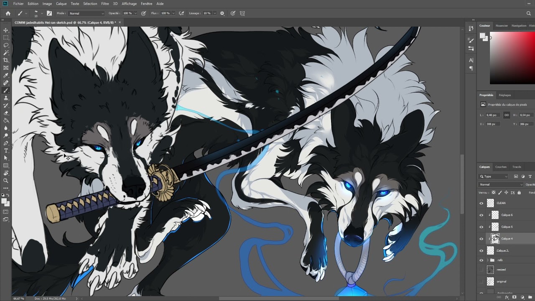Screen dimensions: 535x301
Task: Hide the Calque 6 layer
Action: [x=481, y=215]
